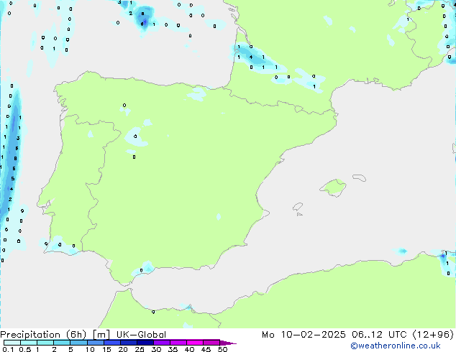Choose the 45–50 legend swatch
This screenshot has width=456, height=352.
tap(211, 343)
